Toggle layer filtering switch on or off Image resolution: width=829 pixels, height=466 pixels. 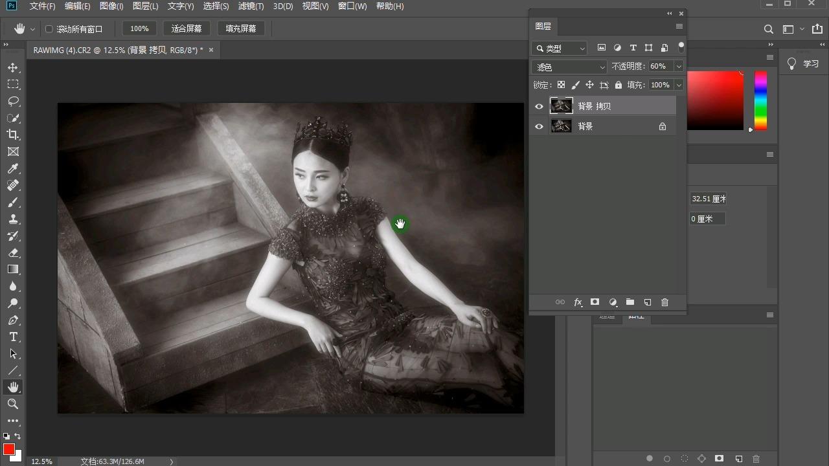pyautogui.click(x=681, y=47)
